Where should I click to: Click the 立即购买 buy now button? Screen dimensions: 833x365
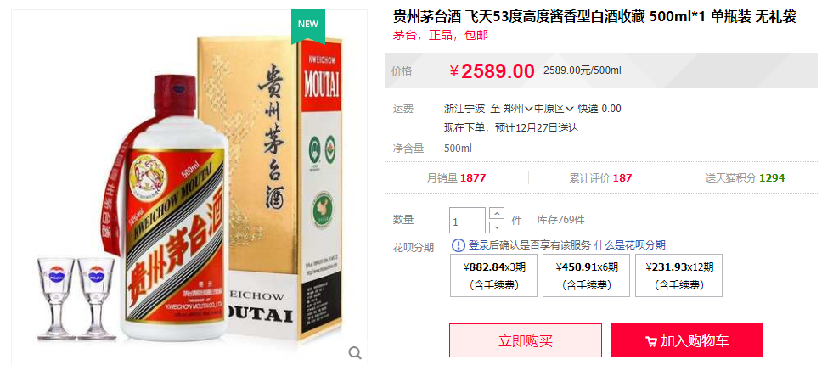pos(526,340)
